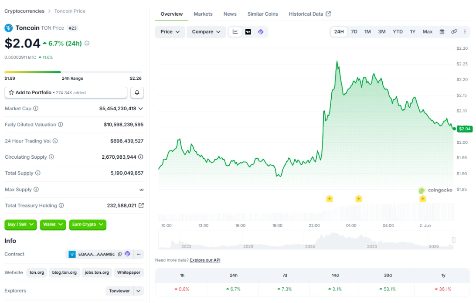The height and width of the screenshot is (303, 476).
Task: Click the #23 rank badge
Action: (x=72, y=28)
